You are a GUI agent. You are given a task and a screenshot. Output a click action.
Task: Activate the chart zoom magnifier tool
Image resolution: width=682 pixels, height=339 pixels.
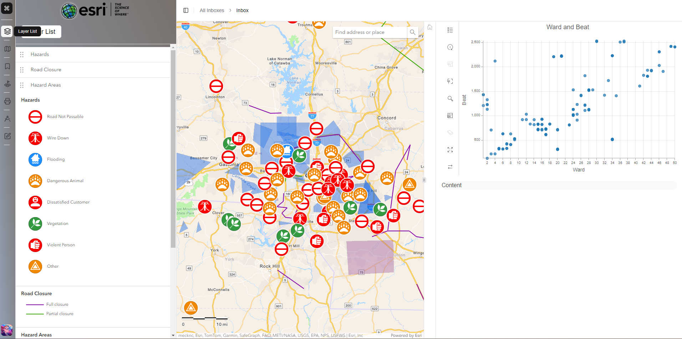[450, 99]
